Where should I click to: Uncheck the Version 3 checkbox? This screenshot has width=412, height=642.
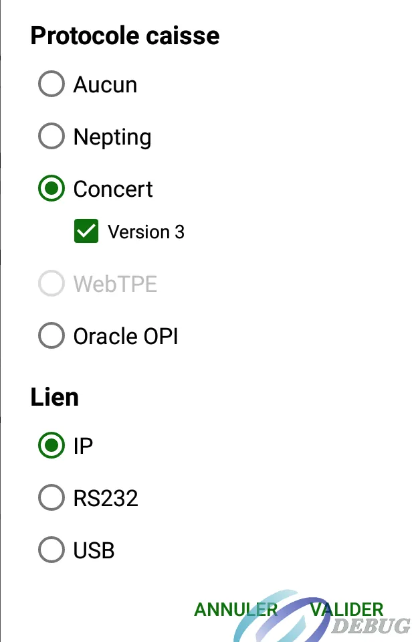point(86,232)
